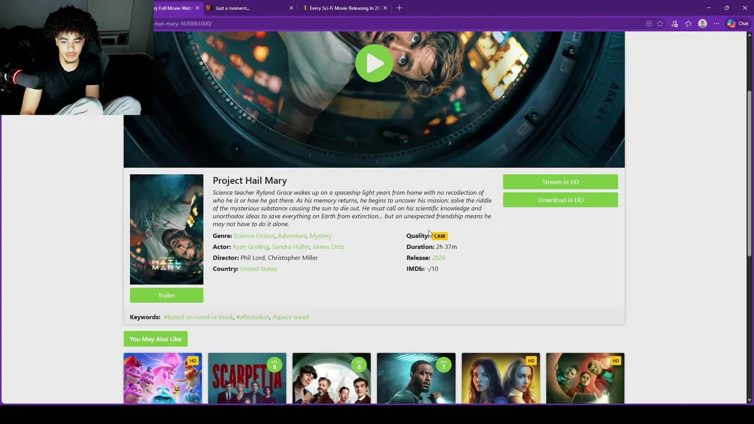
Task: Open actor James Ortiz link
Action: click(328, 247)
